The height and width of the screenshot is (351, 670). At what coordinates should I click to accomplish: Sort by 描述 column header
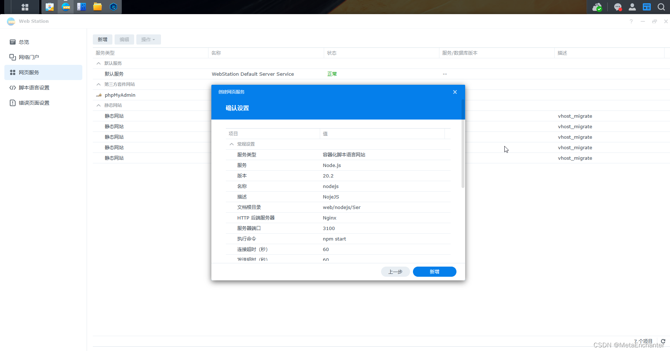(609, 53)
